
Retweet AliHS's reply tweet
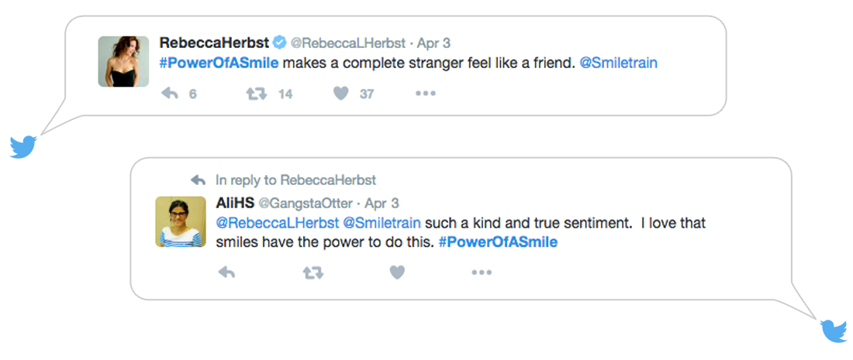click(313, 273)
